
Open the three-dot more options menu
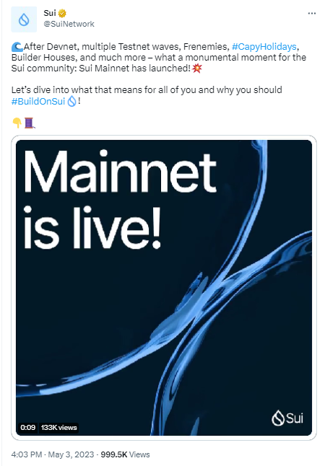[x=311, y=14]
